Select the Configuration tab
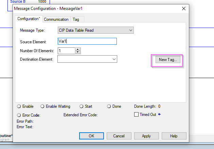Screen dimensions: 214x149 (x=29, y=19)
